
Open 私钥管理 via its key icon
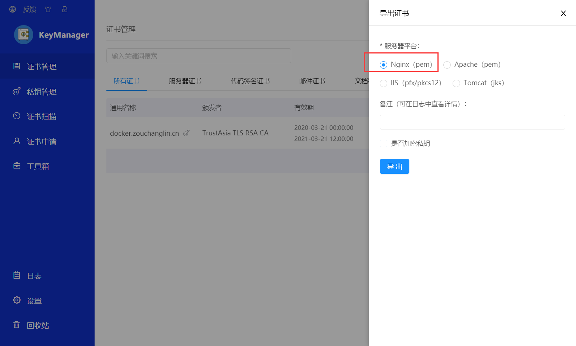coord(17,91)
